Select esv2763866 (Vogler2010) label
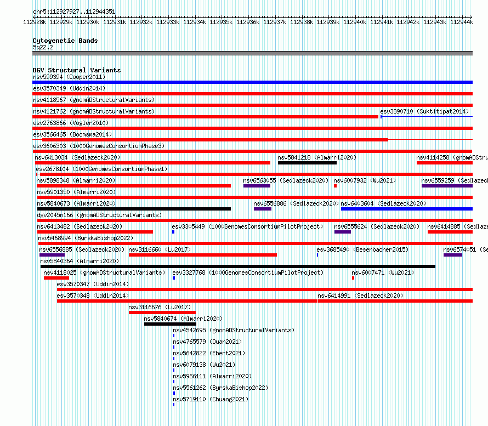This screenshot has height=426, width=488. coord(71,123)
